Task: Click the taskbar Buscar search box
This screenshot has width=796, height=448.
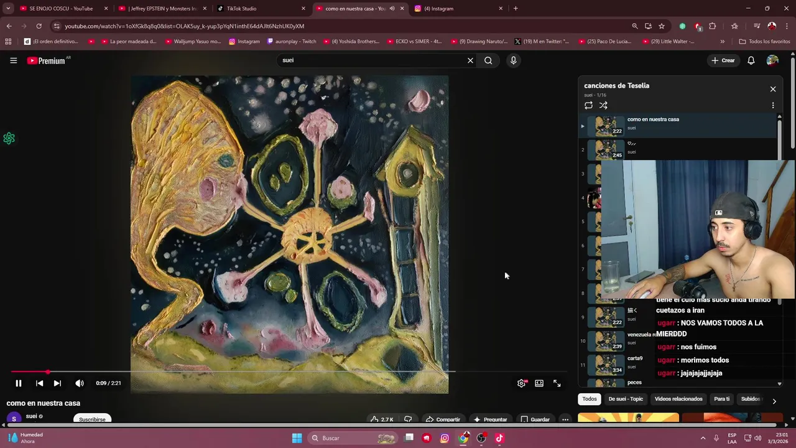Action: point(351,438)
